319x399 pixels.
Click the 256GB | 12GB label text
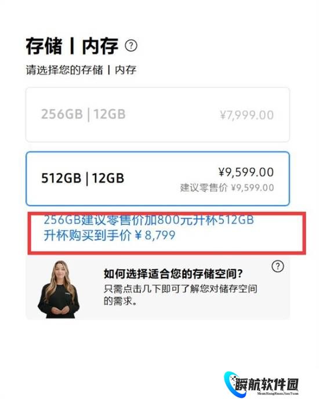tap(84, 114)
